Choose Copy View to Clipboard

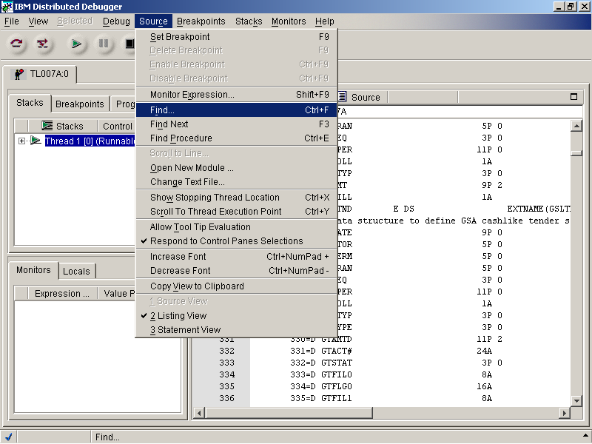(x=236, y=286)
